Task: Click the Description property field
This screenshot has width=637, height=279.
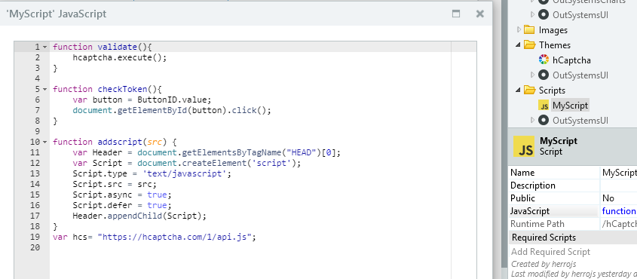Action: point(619,185)
